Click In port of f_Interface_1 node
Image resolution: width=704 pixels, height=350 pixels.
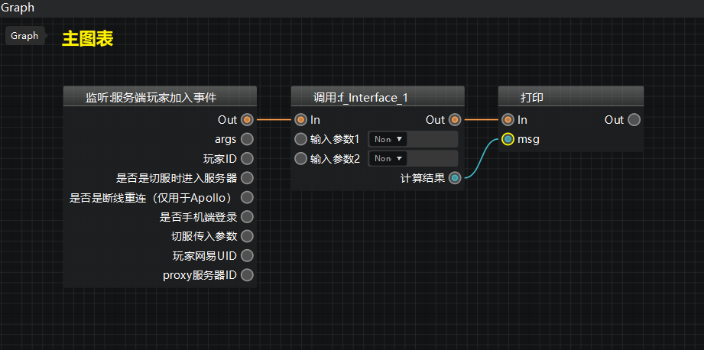[x=300, y=120]
